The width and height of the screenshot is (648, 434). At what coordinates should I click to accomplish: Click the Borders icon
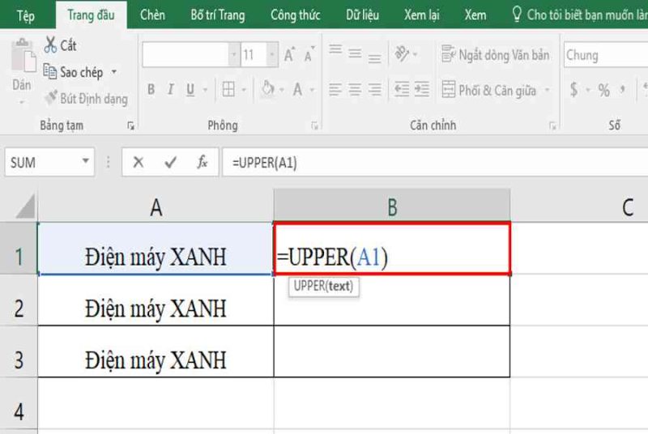click(x=228, y=89)
